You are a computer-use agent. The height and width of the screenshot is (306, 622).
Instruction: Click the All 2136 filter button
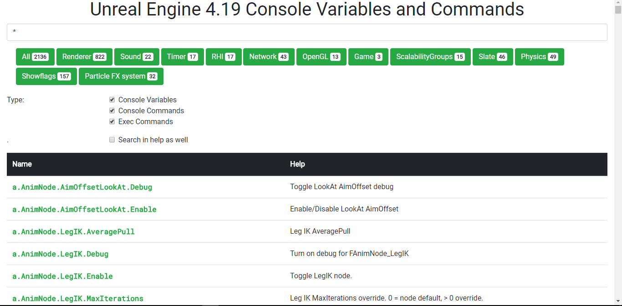point(35,57)
